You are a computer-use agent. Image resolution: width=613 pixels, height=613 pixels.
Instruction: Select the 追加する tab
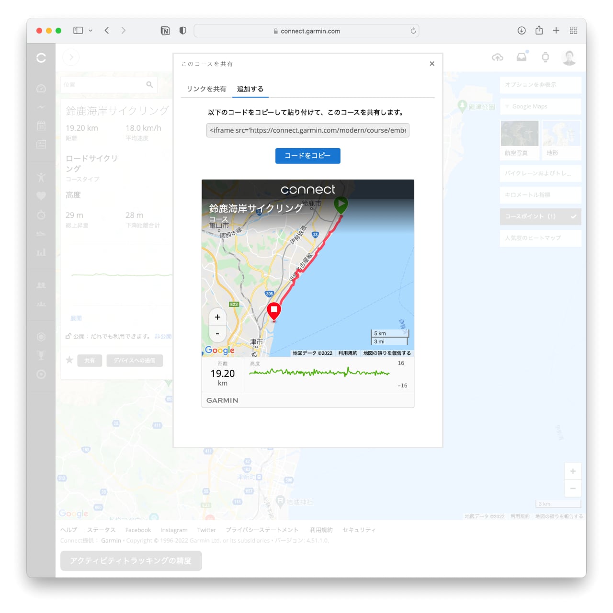click(250, 89)
